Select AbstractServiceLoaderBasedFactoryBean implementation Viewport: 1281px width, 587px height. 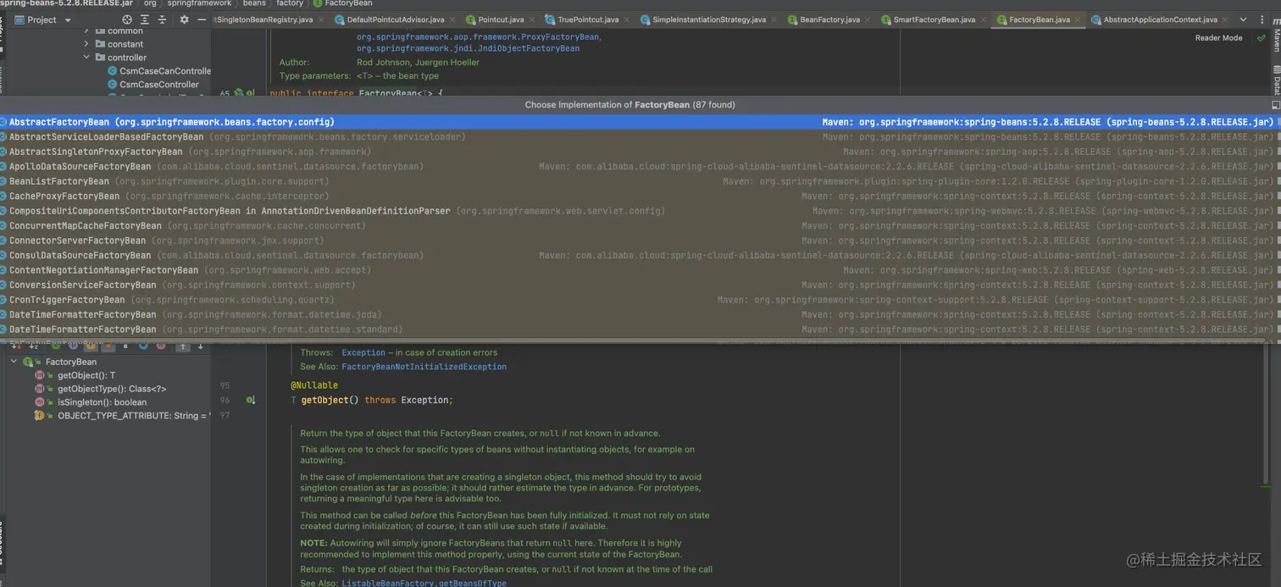pyautogui.click(x=640, y=137)
